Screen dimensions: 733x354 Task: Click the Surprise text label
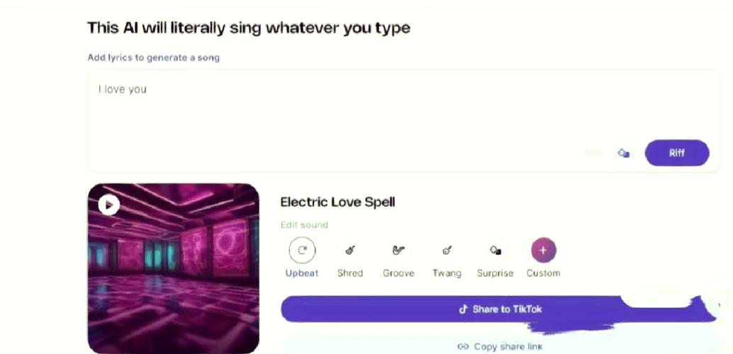click(x=495, y=273)
